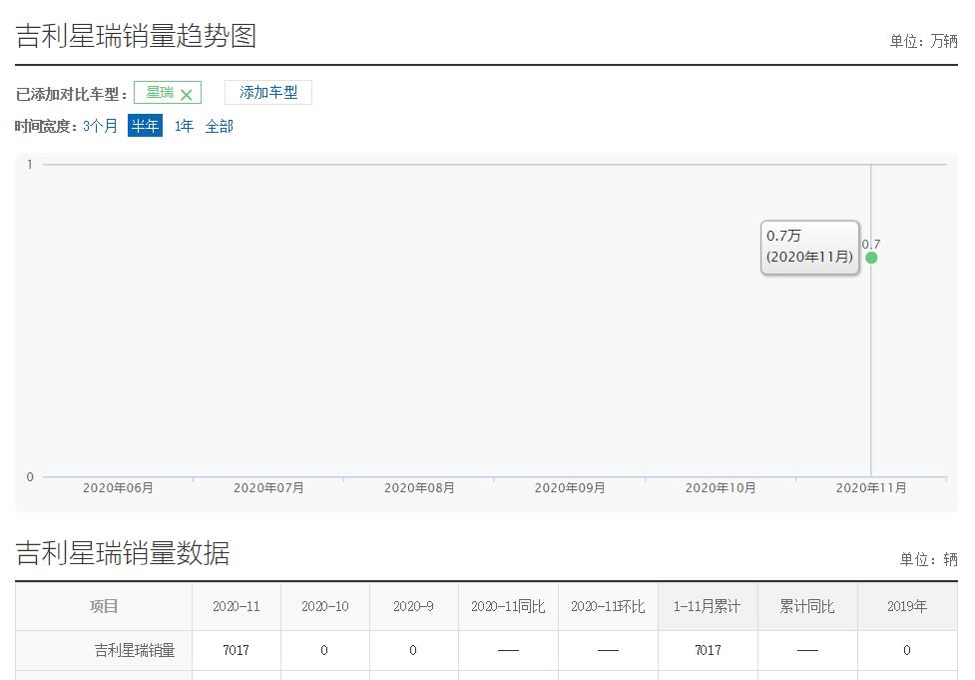Click the 2020-9 column header
This screenshot has width=975, height=680.
[413, 606]
